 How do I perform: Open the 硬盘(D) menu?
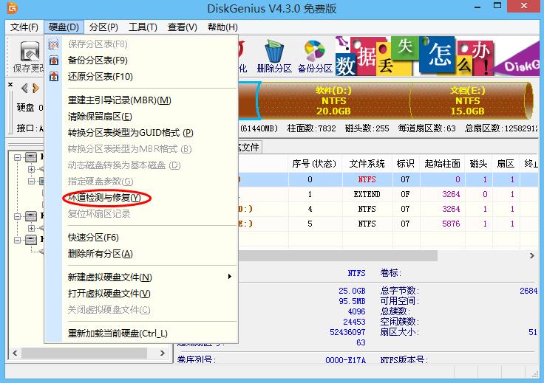(64, 27)
